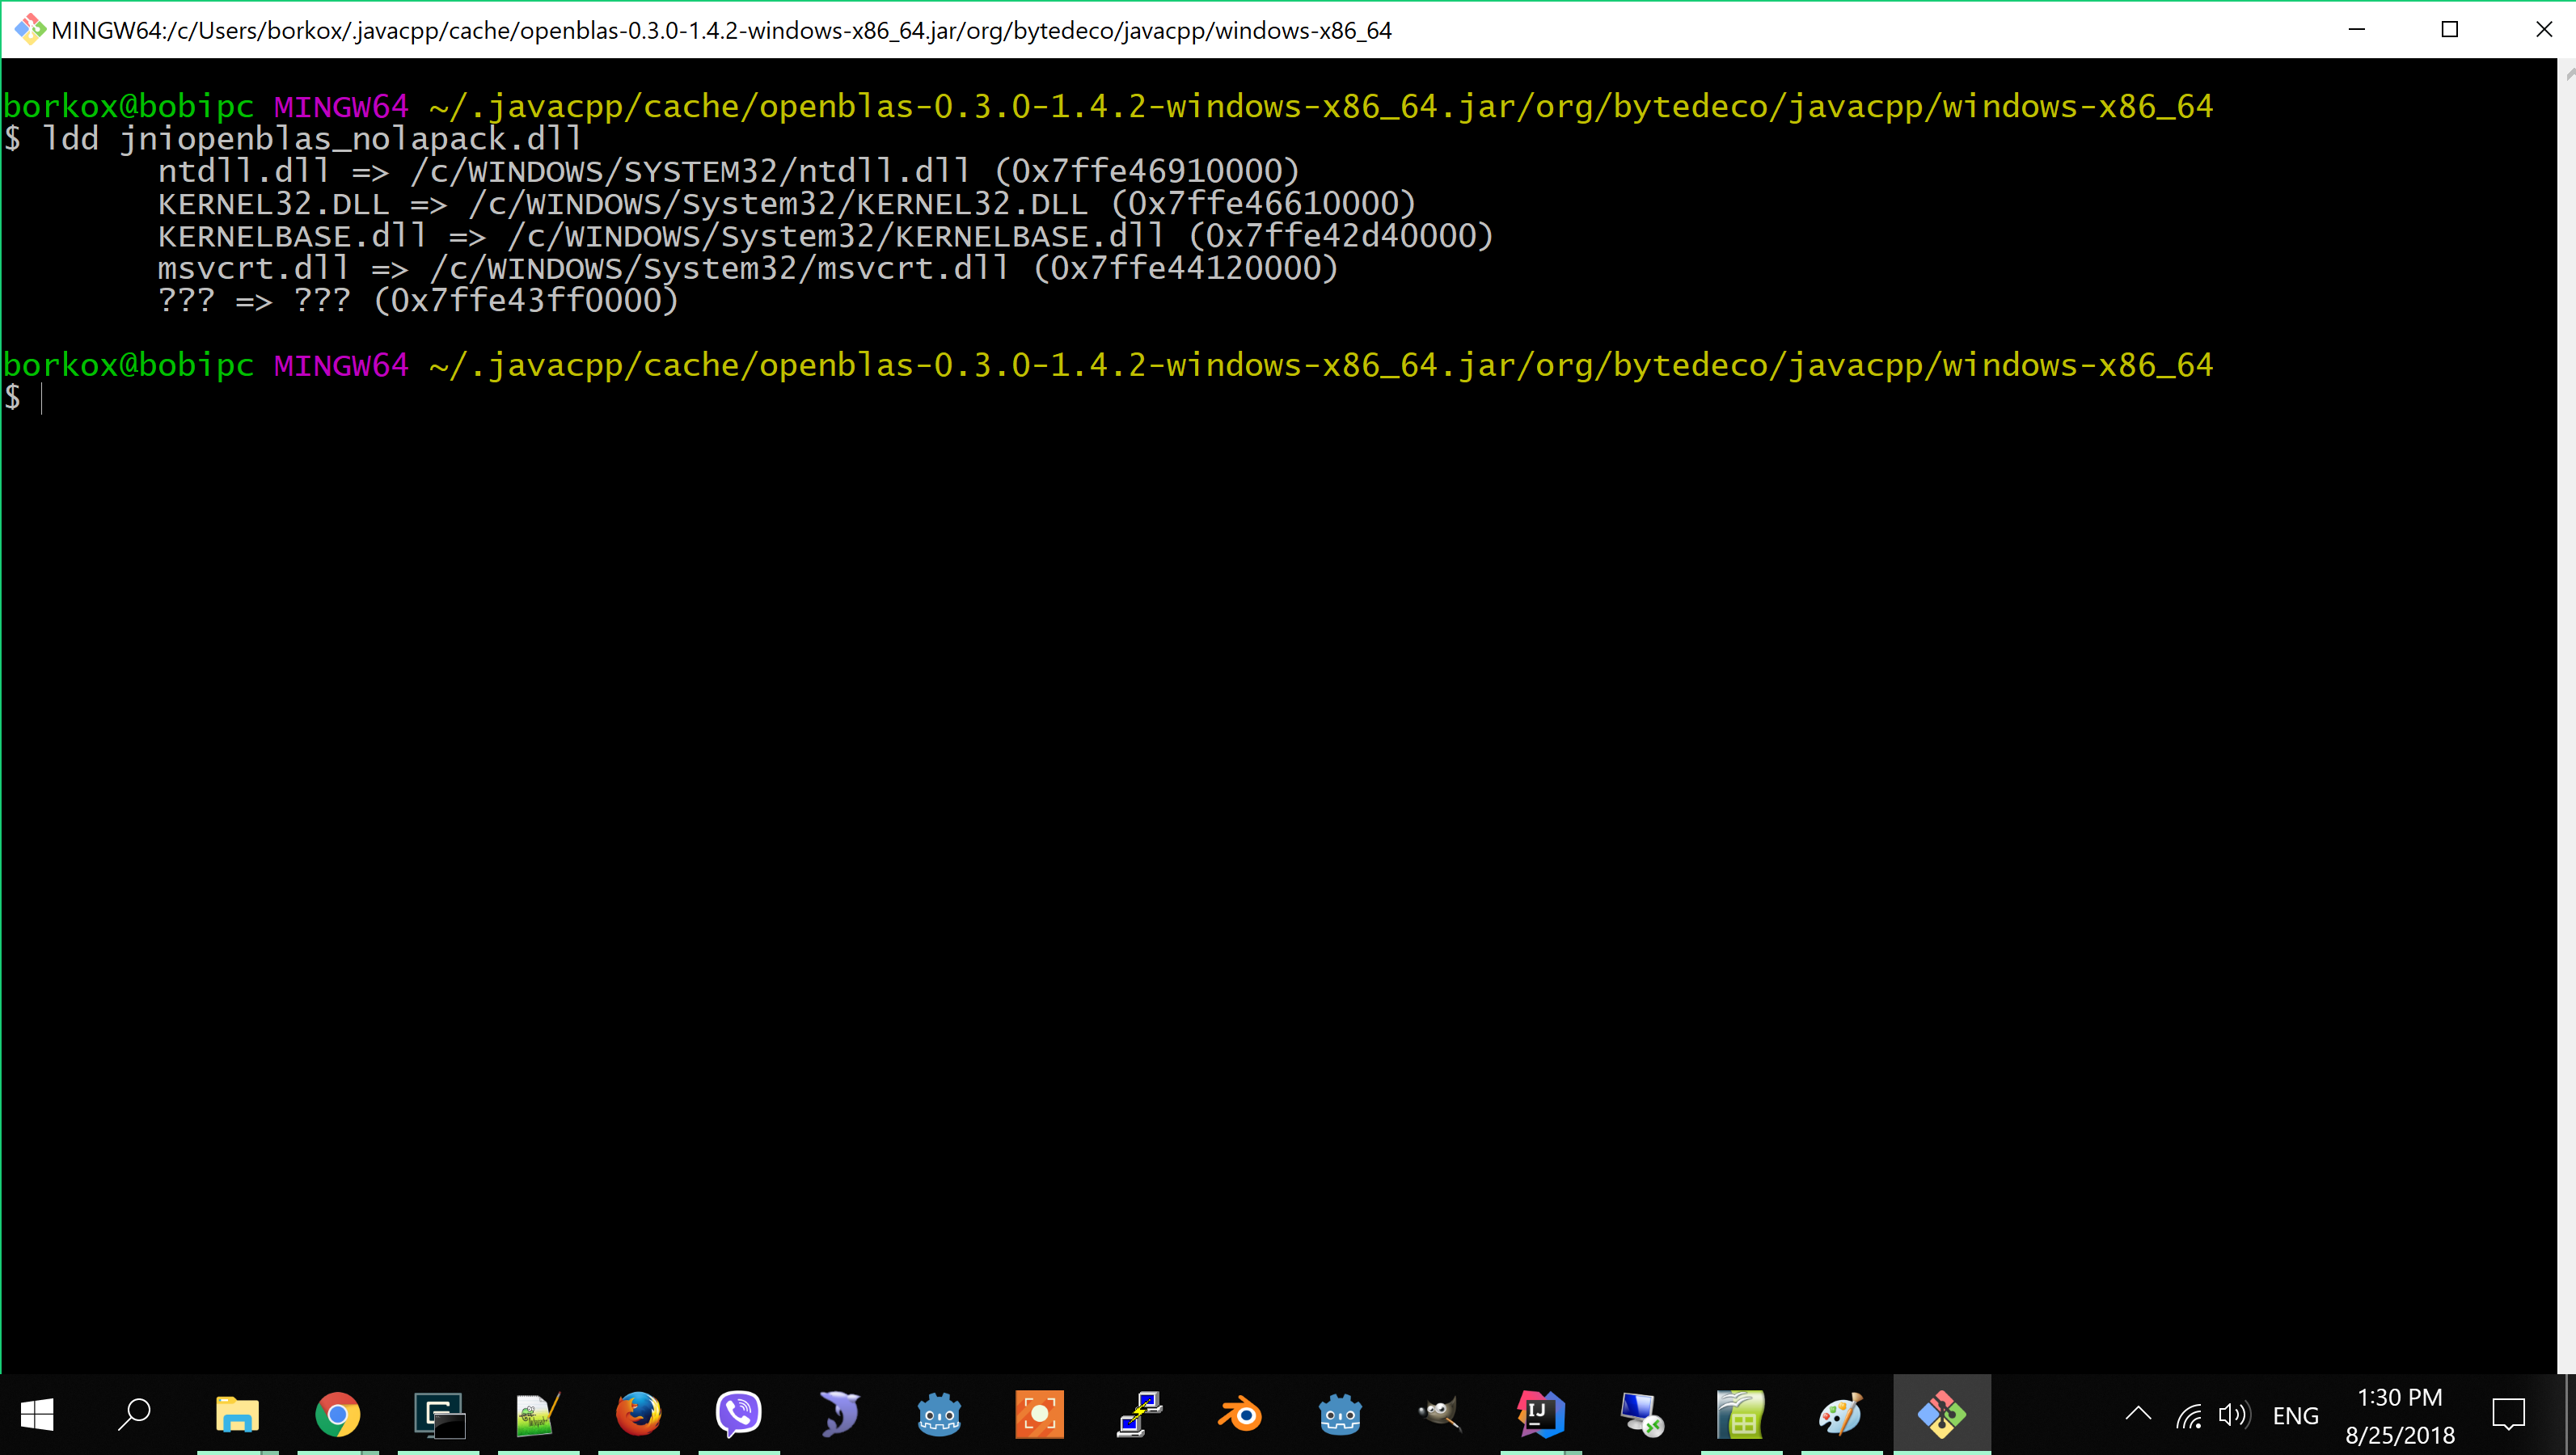Open Viber from taskbar
This screenshot has width=2576, height=1455.
tap(738, 1414)
